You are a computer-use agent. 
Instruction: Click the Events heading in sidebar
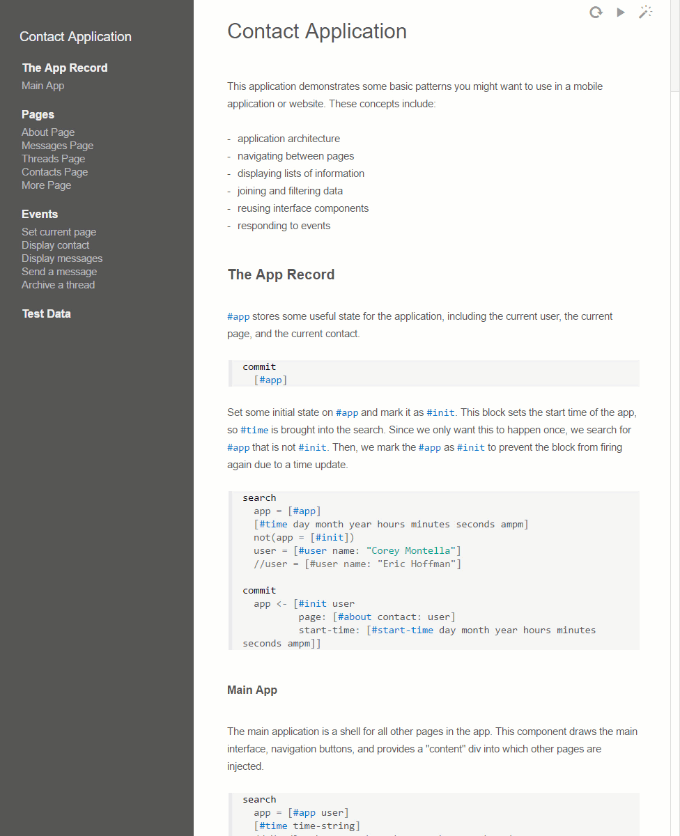(x=40, y=214)
